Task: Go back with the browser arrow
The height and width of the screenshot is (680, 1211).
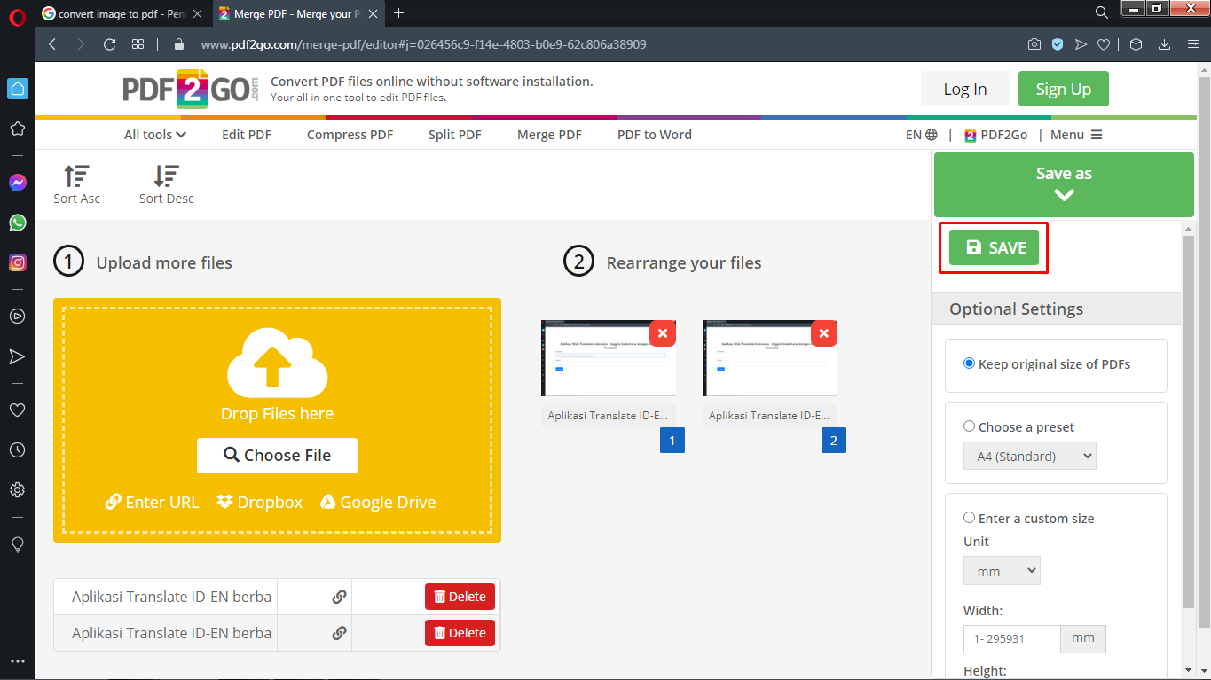Action: [x=52, y=44]
